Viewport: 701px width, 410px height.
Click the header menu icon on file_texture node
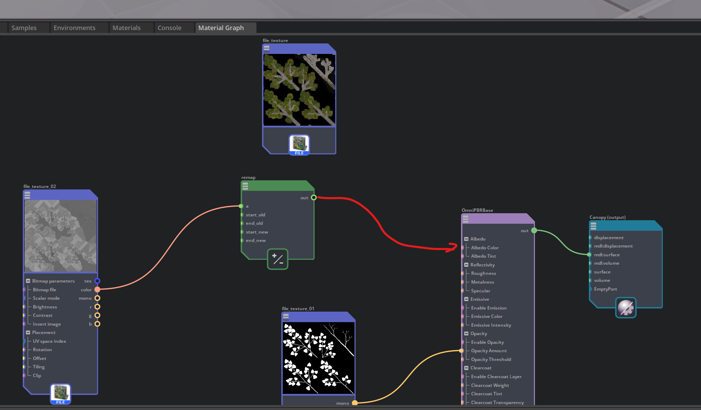[267, 49]
